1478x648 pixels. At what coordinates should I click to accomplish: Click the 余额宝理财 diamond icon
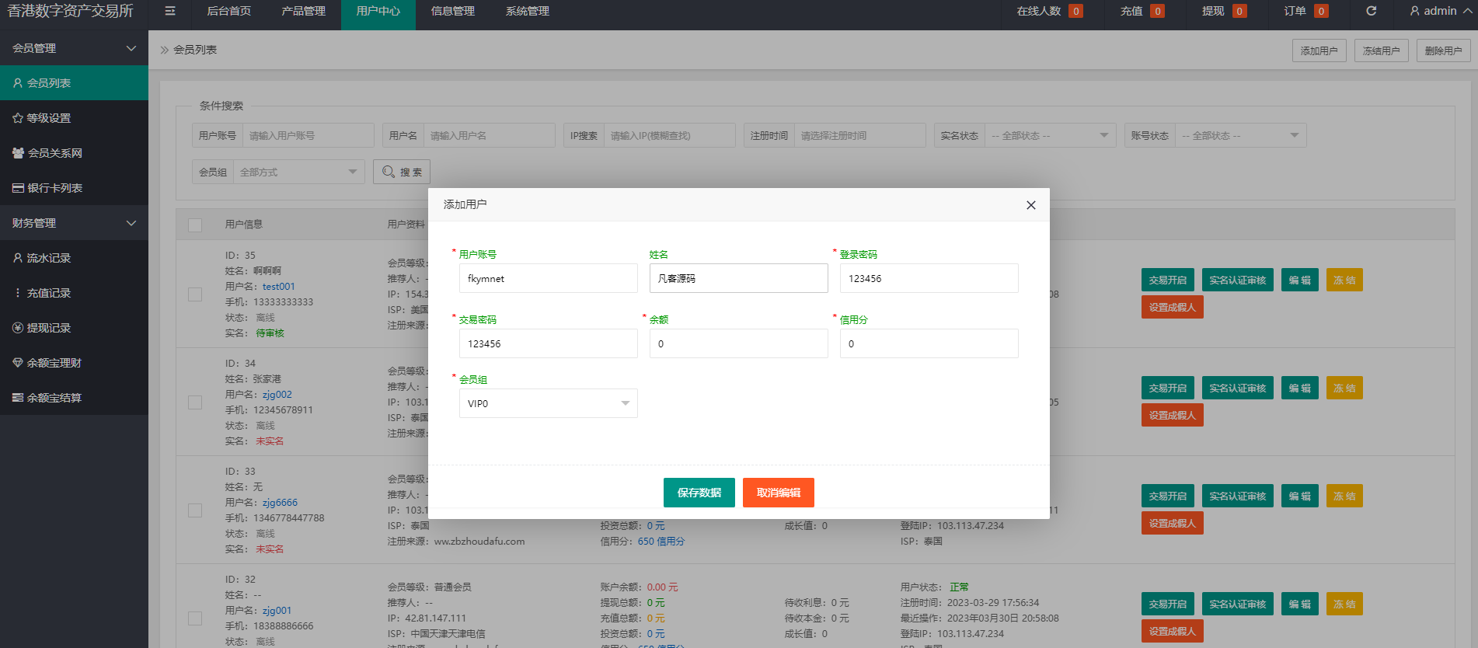(18, 363)
